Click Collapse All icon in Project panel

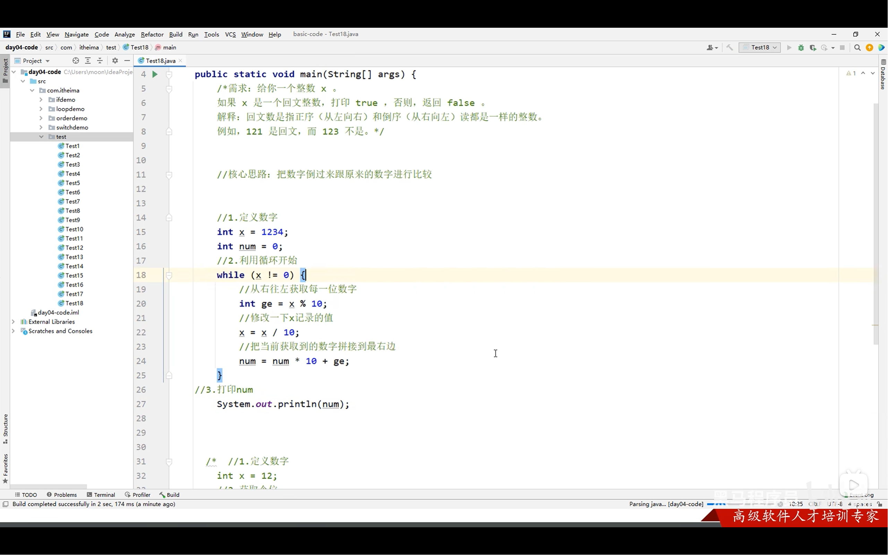100,61
